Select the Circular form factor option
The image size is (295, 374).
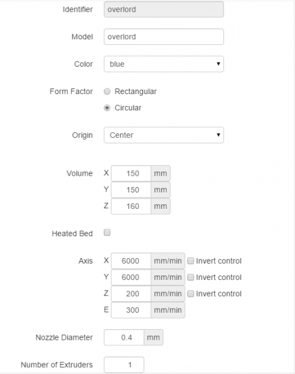pyautogui.click(x=107, y=108)
